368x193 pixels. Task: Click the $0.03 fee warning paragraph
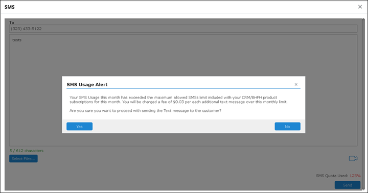coord(178,100)
